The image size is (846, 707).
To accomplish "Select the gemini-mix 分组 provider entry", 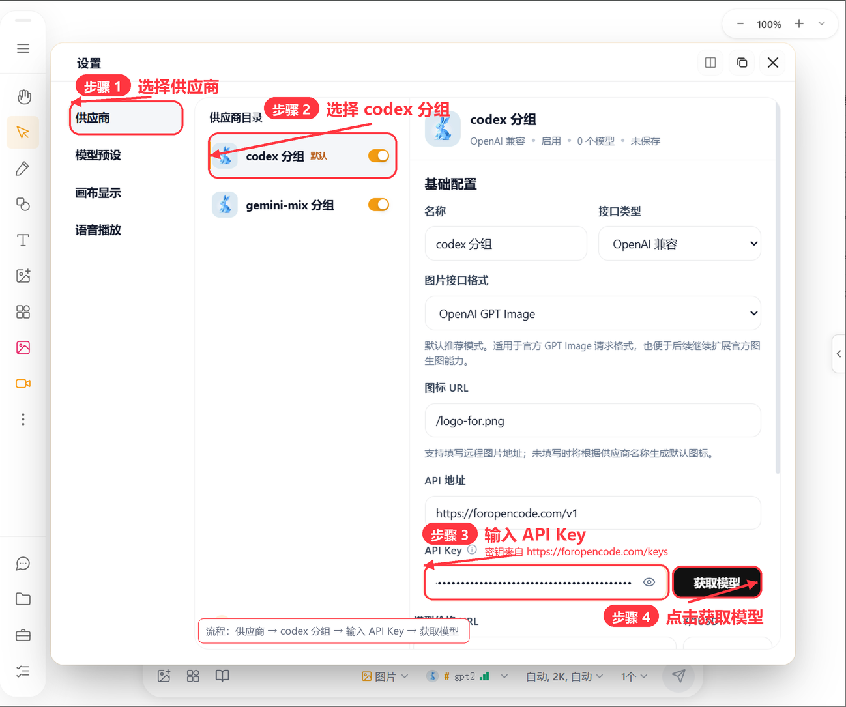I will pyautogui.click(x=302, y=205).
